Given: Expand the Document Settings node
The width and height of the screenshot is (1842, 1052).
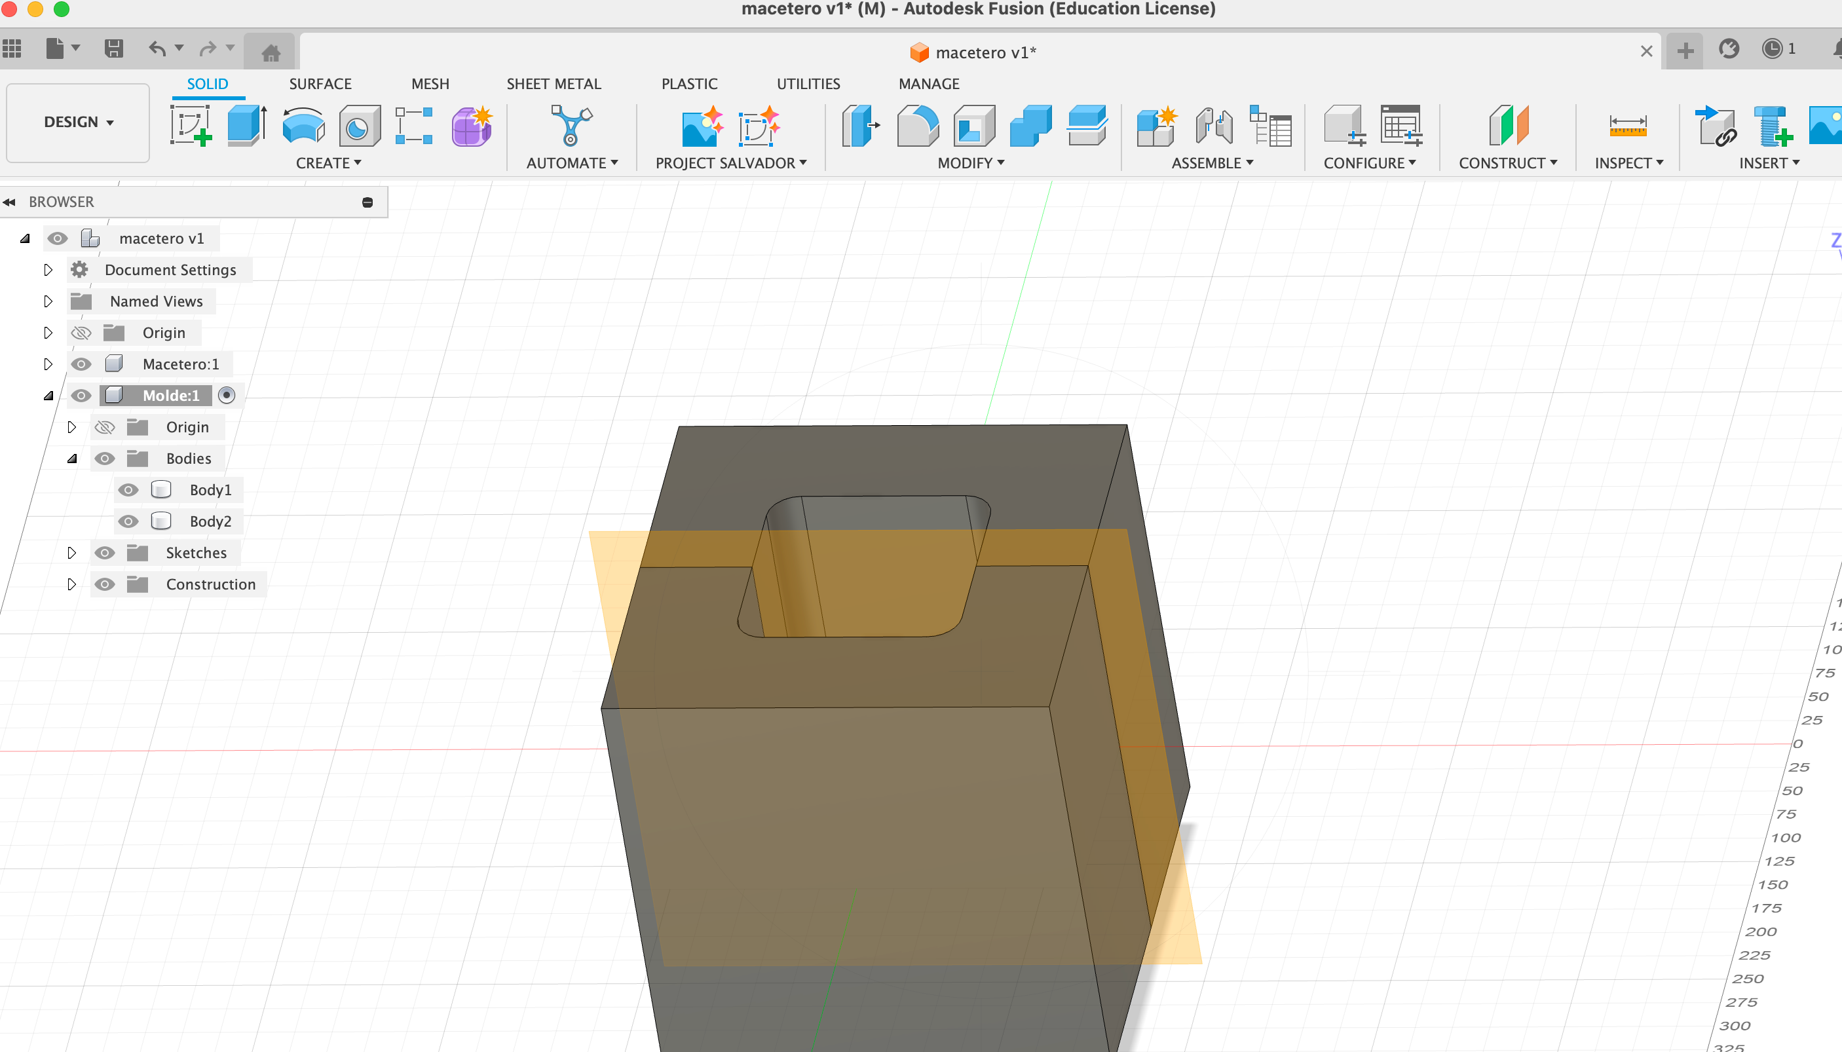Looking at the screenshot, I should [x=48, y=269].
